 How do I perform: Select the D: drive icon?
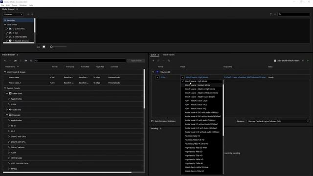[x=10, y=33]
